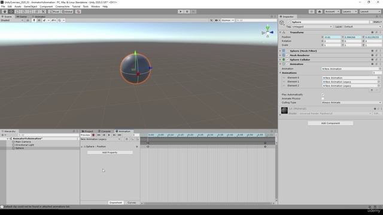Collapse AnimatorVsAnimation scene in Hierarchy
The height and width of the screenshot is (215, 383).
pos(8,139)
